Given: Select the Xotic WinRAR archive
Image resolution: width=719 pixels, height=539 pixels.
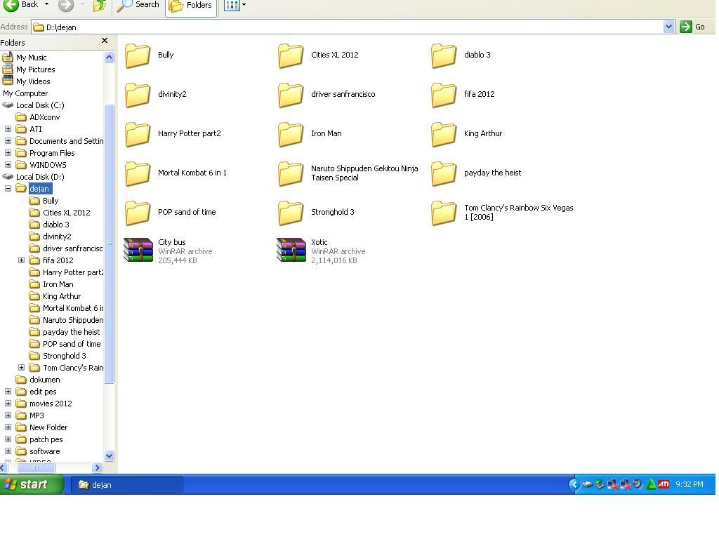Looking at the screenshot, I should pos(321,251).
